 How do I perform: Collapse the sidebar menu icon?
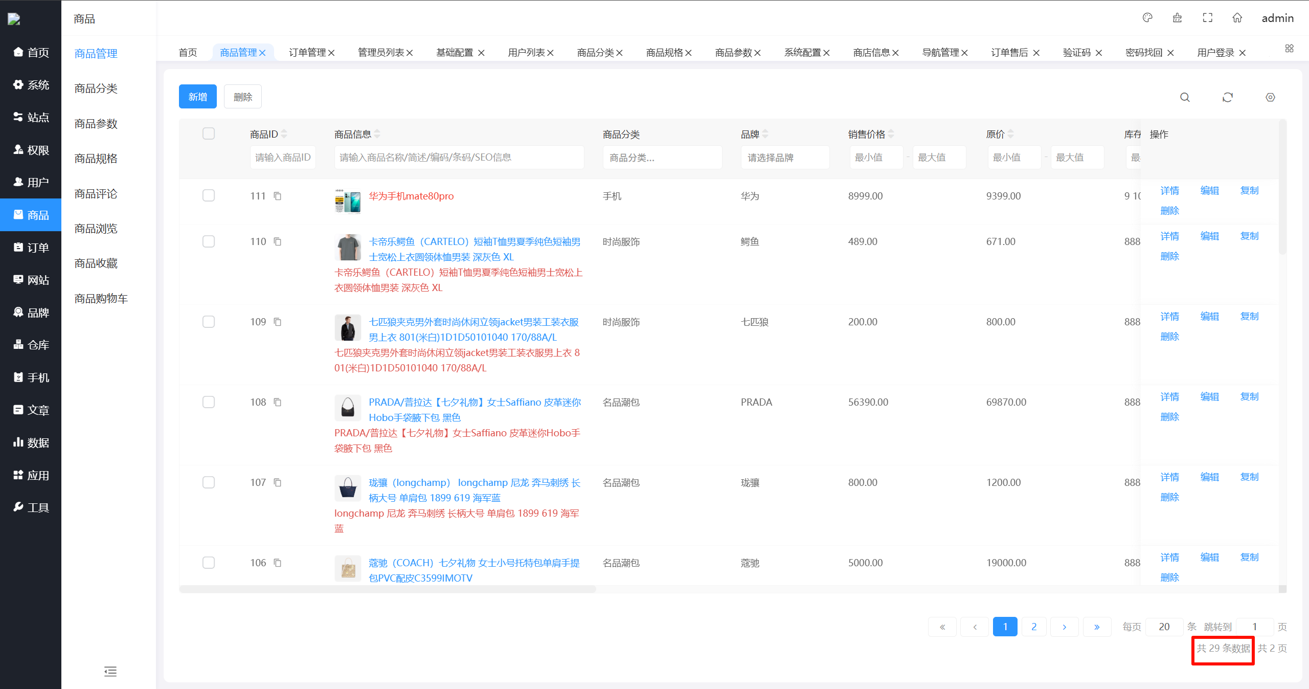click(x=110, y=672)
